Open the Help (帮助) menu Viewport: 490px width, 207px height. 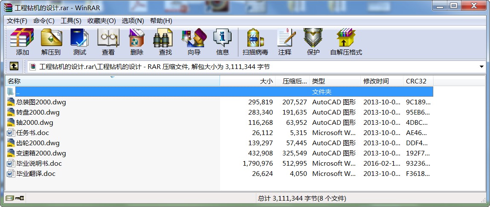tap(161, 21)
